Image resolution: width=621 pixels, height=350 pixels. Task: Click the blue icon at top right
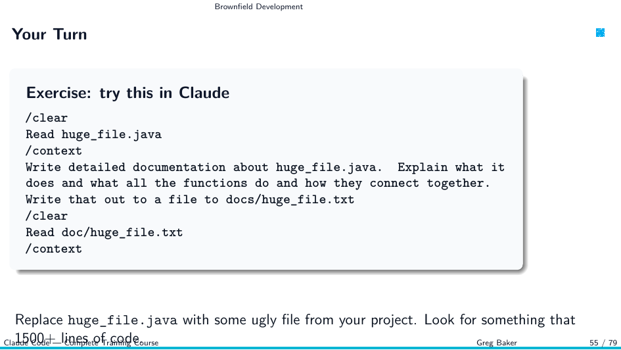600,32
